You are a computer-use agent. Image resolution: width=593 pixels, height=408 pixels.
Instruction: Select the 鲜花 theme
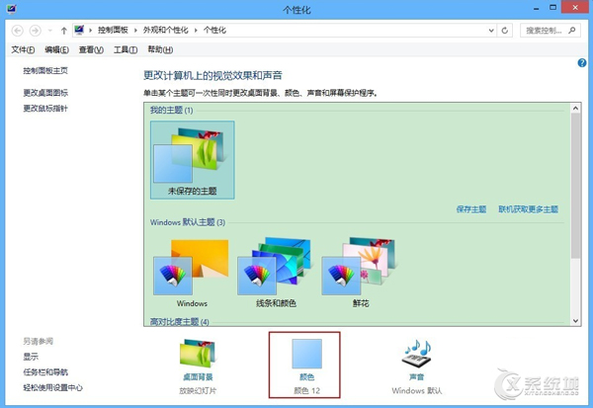coord(360,273)
